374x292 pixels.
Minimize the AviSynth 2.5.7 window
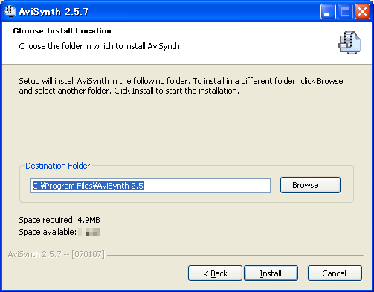(x=328, y=12)
